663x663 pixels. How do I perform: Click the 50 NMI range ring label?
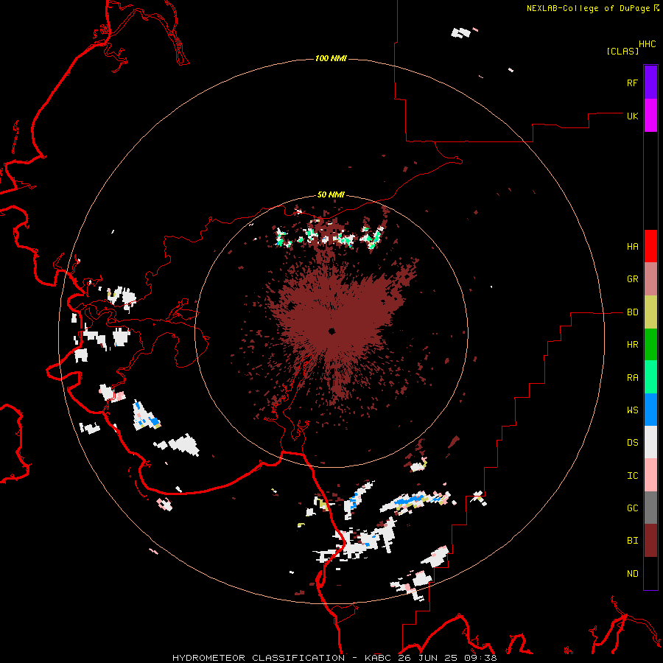click(331, 194)
